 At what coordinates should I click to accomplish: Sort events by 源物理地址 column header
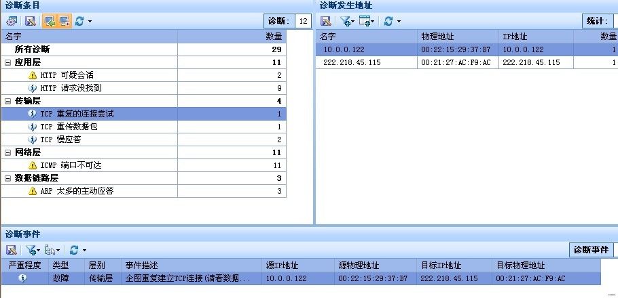click(x=376, y=265)
